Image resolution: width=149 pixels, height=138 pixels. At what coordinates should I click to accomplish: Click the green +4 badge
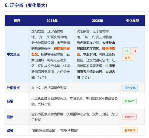click(126, 51)
